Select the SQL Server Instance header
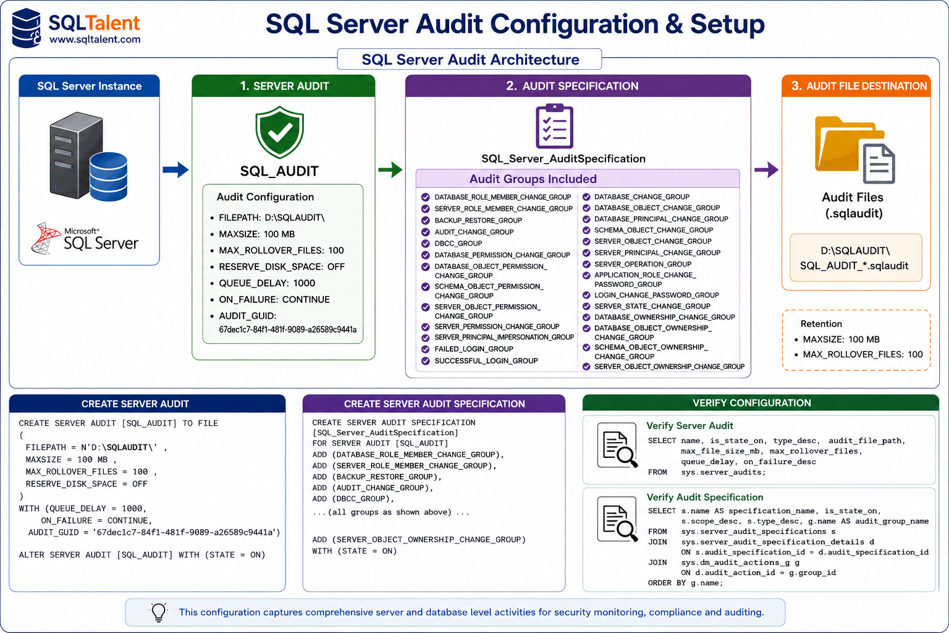The height and width of the screenshot is (633, 949). [90, 86]
